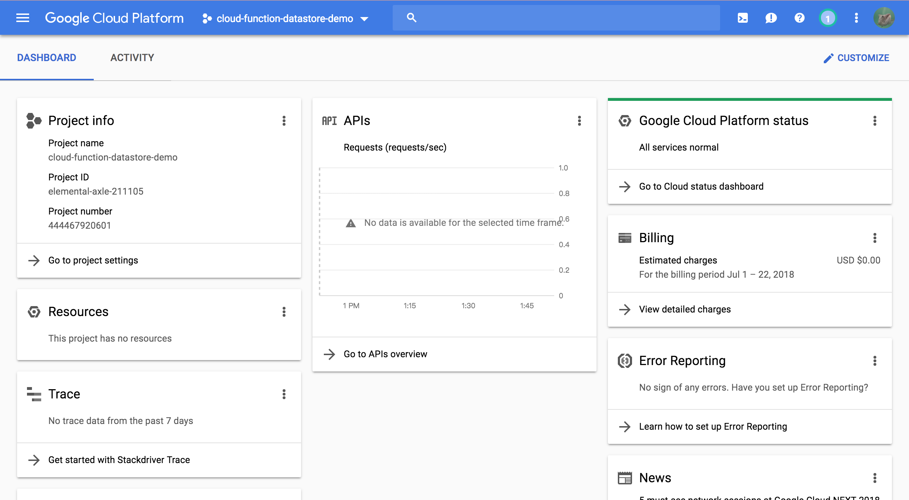Open top bar vertical dots menu
Image resolution: width=909 pixels, height=500 pixels.
pos(856,18)
